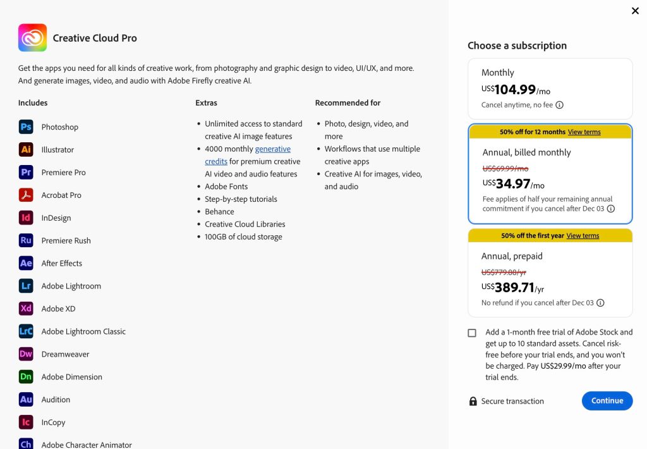Viewport: 647px width, 449px height.
Task: Click the Illustrator app icon
Action: [26, 150]
